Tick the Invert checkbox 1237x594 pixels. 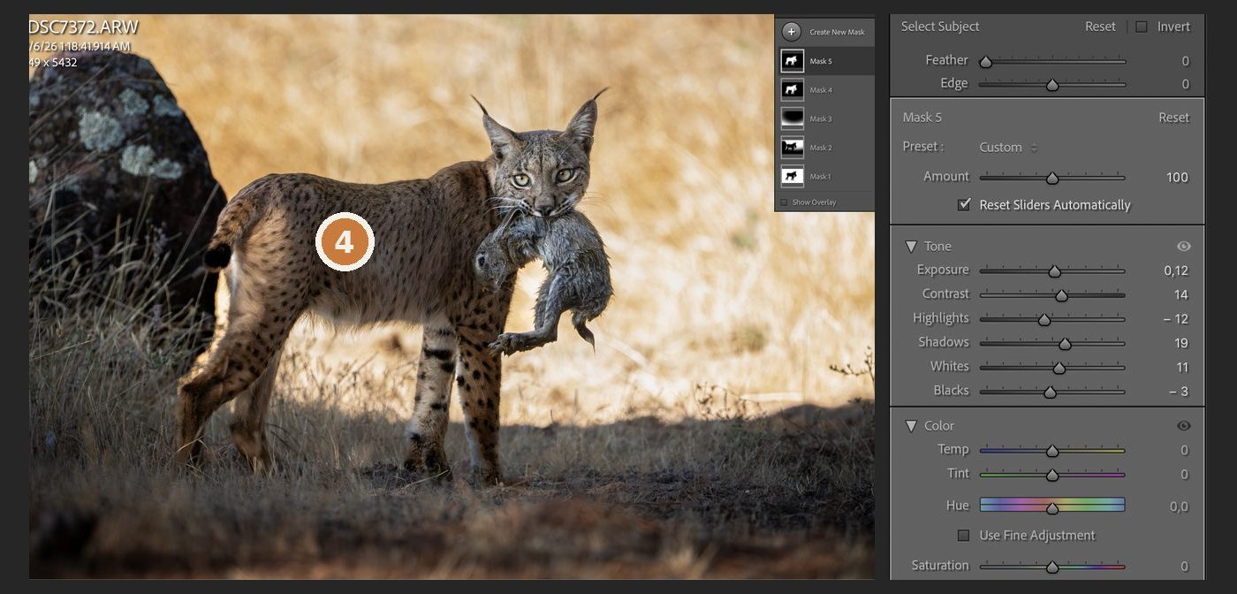tap(1141, 27)
